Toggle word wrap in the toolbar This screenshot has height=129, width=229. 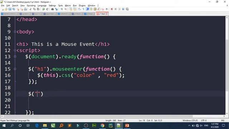[79, 9]
